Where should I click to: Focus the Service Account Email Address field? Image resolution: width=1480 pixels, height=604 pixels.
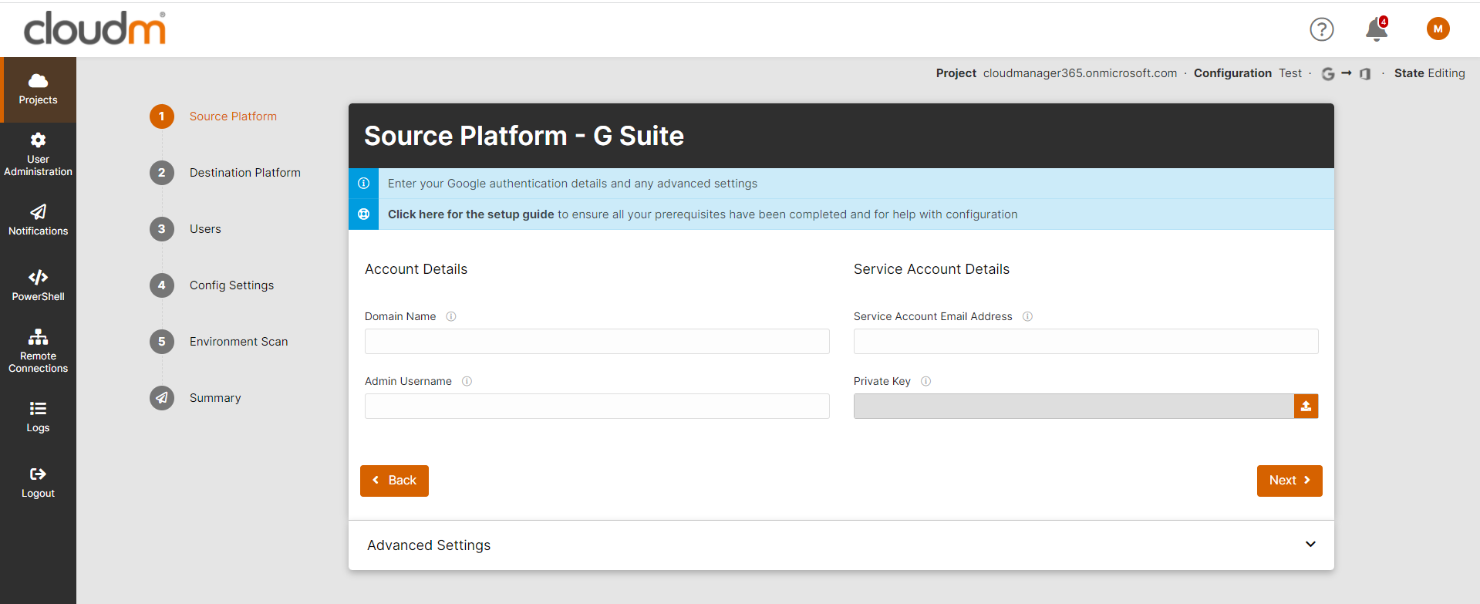point(1086,342)
